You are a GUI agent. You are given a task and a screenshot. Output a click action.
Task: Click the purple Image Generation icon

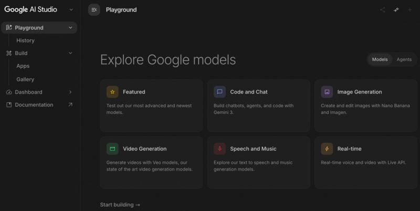tap(327, 92)
